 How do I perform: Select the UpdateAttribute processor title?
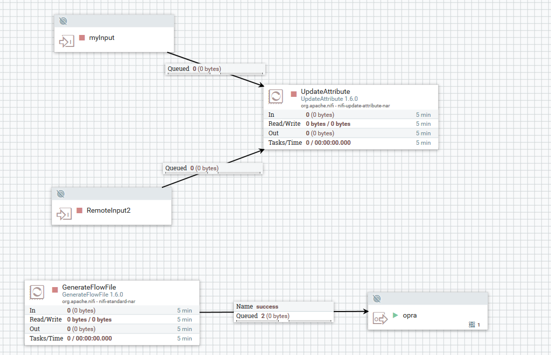coord(325,91)
